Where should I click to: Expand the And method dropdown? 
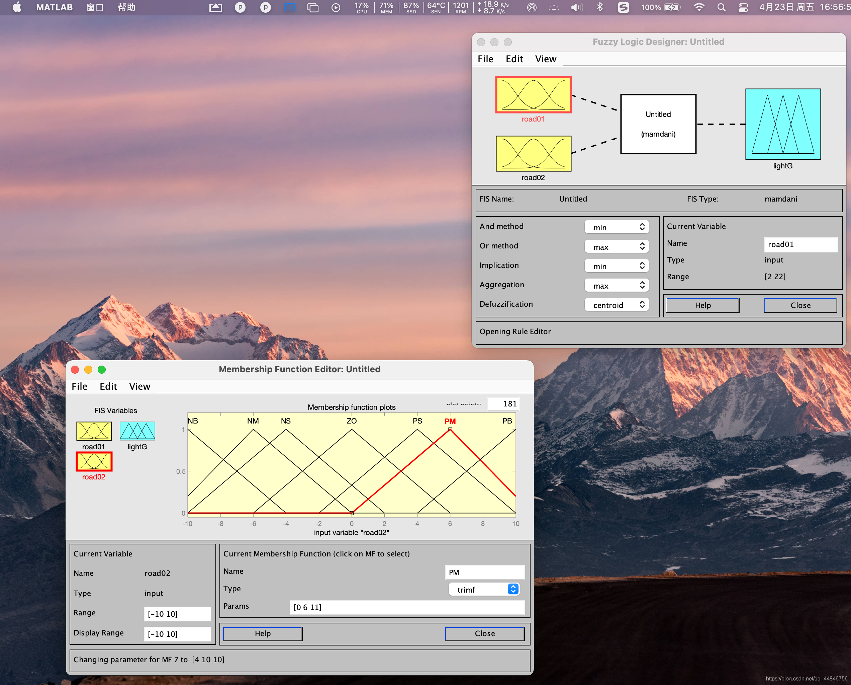(x=617, y=227)
